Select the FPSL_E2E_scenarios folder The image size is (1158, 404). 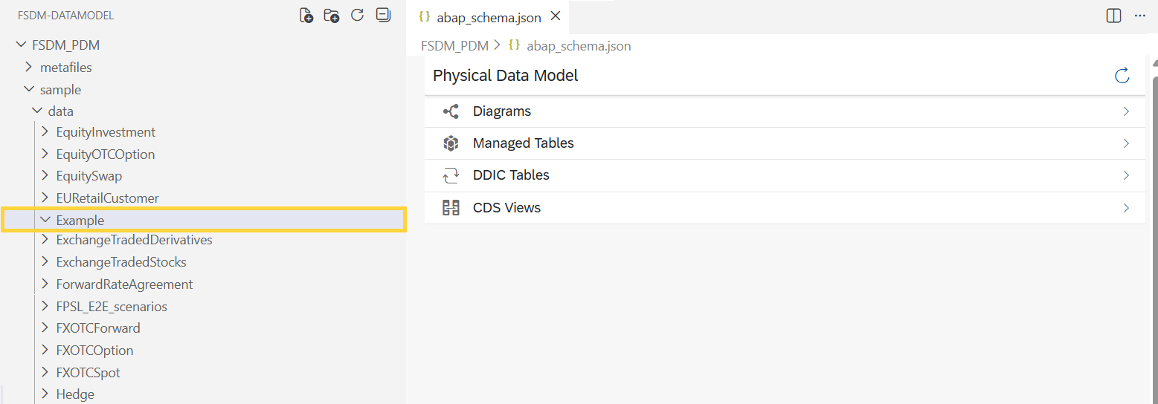pyautogui.click(x=112, y=307)
